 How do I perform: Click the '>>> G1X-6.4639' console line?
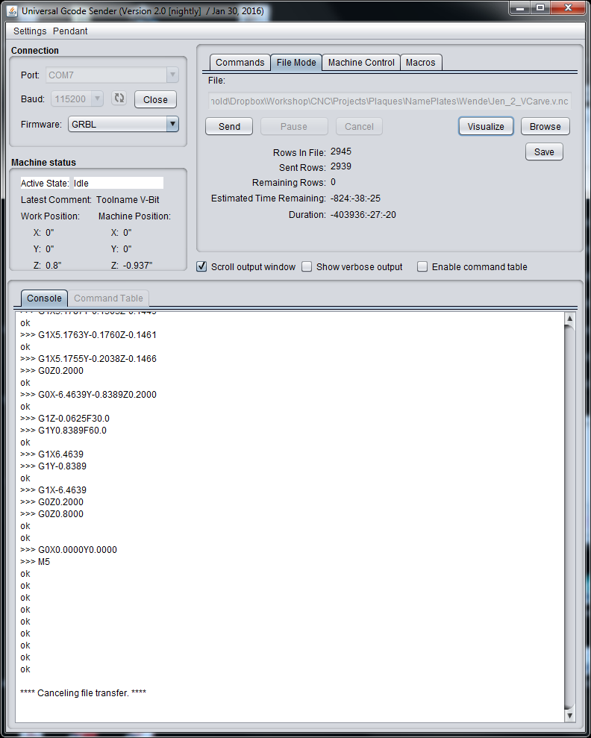point(53,490)
